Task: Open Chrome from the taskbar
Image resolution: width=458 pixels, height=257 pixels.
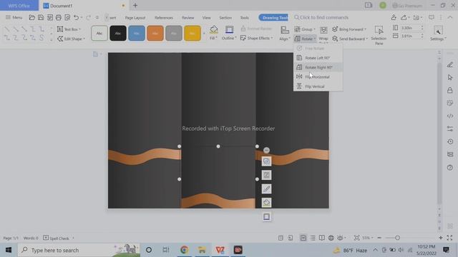Action: (x=184, y=250)
